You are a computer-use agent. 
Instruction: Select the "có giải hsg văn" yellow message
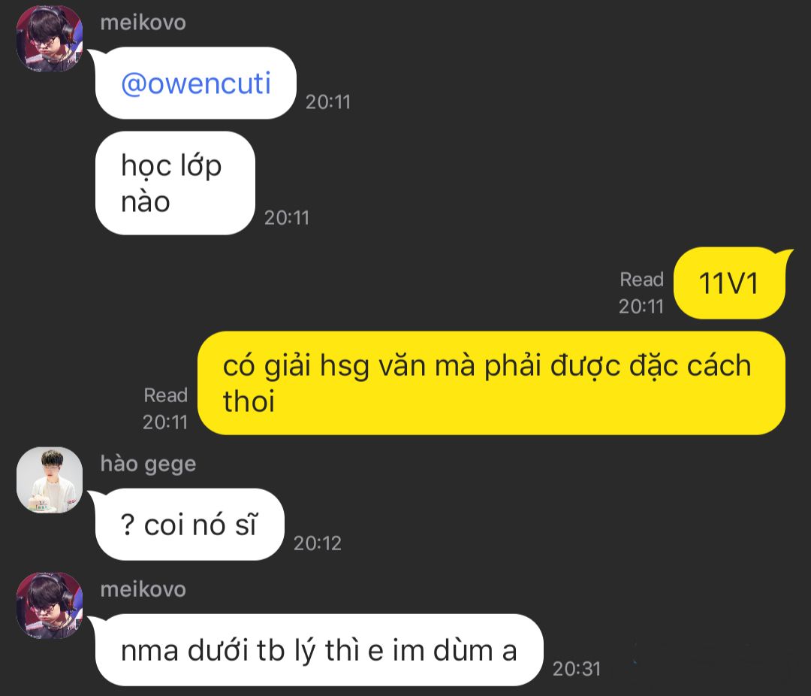[491, 383]
